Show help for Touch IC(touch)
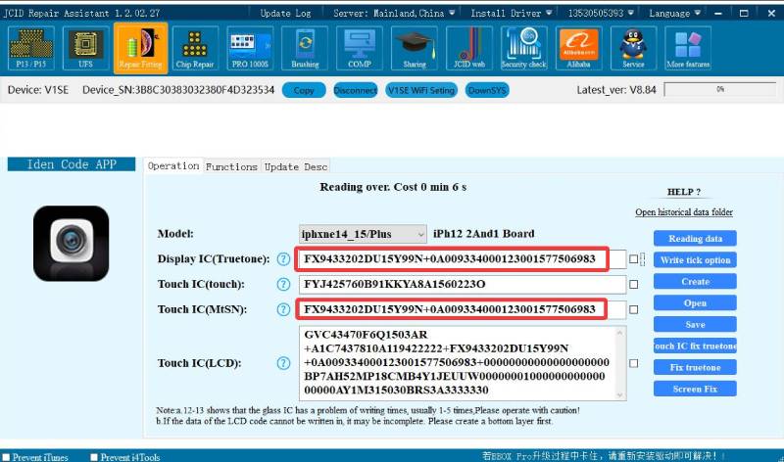 point(283,284)
